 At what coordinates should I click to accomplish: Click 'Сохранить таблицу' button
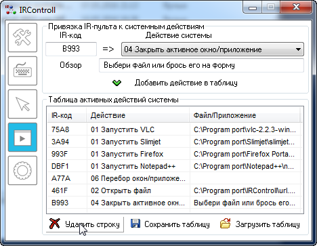coord(170,224)
